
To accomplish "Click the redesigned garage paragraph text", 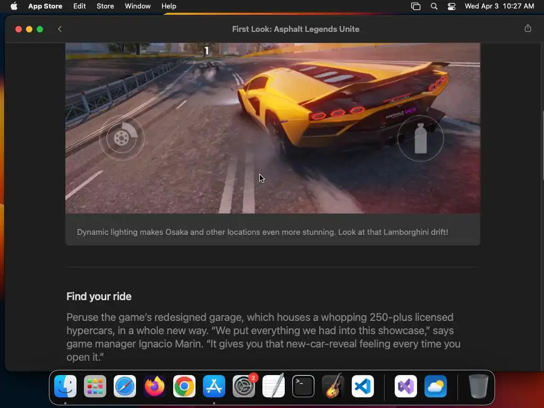I will coord(263,337).
